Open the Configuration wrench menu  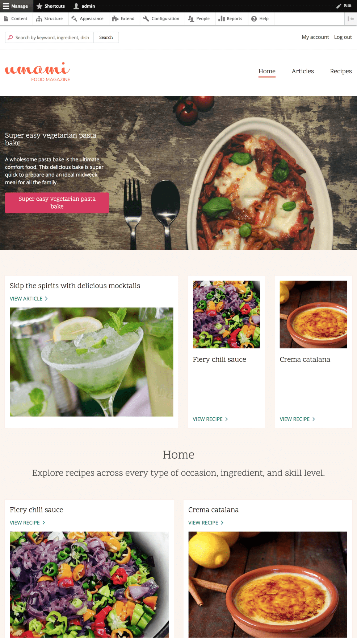tap(161, 19)
